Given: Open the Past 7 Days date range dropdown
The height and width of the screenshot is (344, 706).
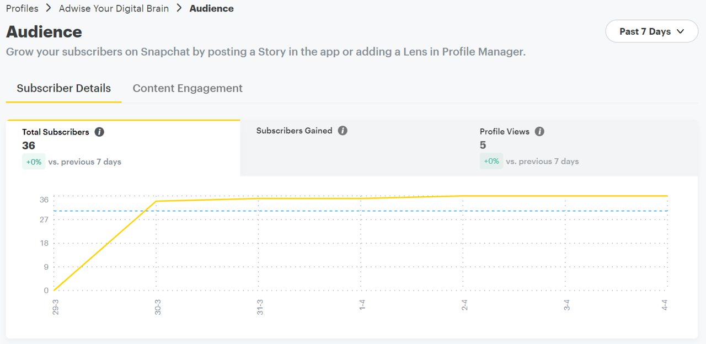Looking at the screenshot, I should click(651, 31).
